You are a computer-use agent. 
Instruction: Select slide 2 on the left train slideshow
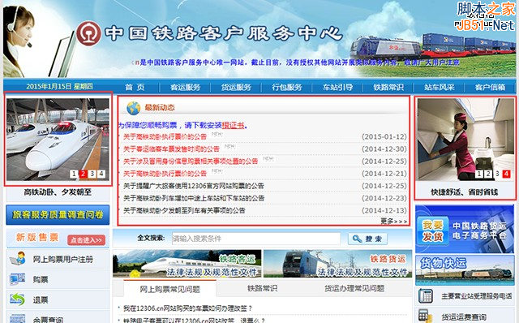pos(83,174)
